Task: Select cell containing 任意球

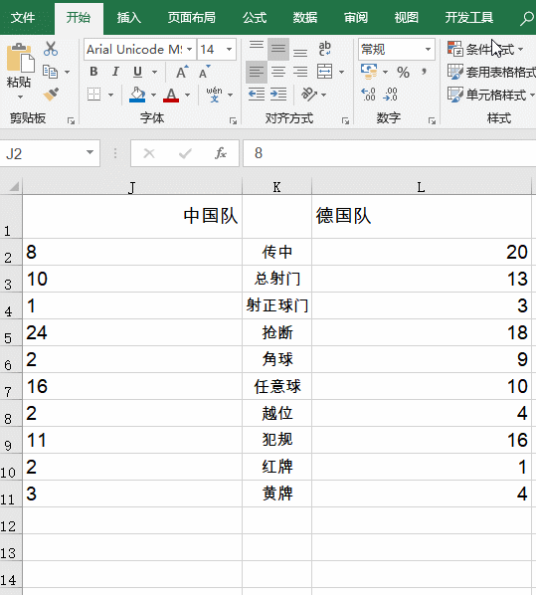Action: click(x=276, y=386)
